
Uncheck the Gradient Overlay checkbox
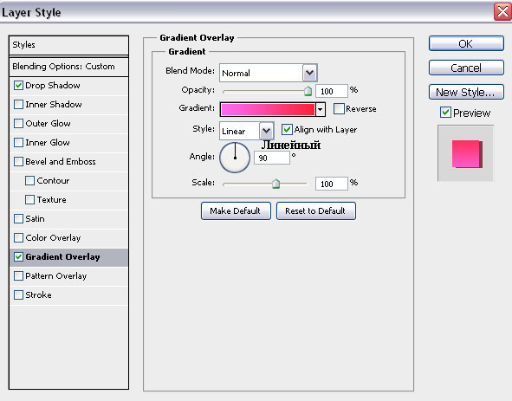(x=18, y=257)
